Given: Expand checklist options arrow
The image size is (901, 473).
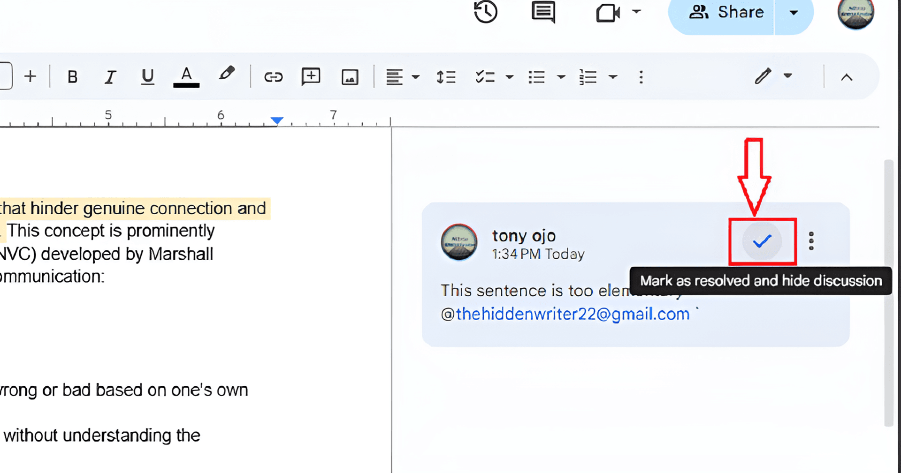Looking at the screenshot, I should pyautogui.click(x=510, y=77).
